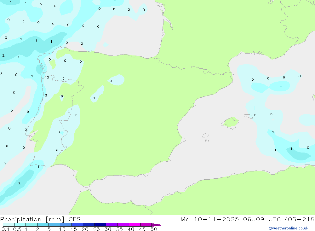Image resolution: width=315 pixels, height=231 pixels.
Task: Click the legend label '0.1'
Action: (x=5, y=229)
